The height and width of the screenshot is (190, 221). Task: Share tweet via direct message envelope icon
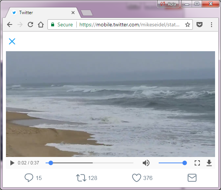click(x=192, y=178)
